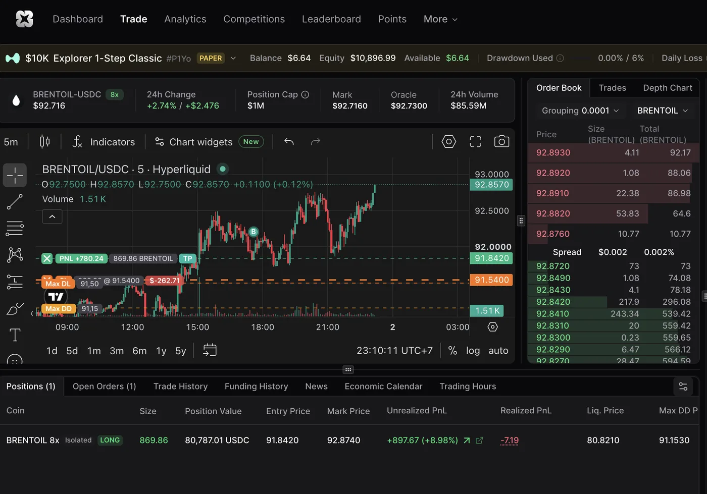Viewport: 707px width, 494px height.
Task: Toggle auto scale on the chart
Action: pos(498,351)
